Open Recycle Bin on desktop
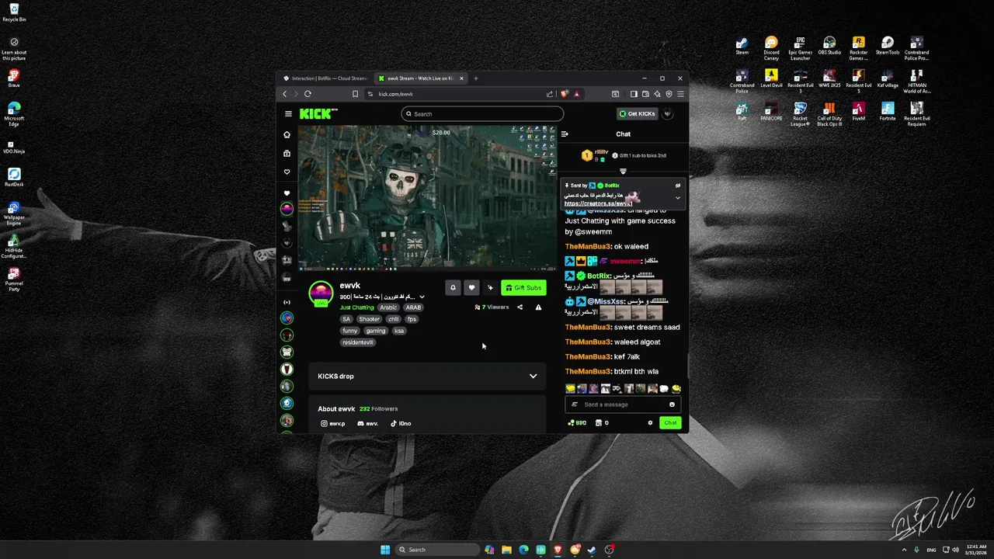Screen dimensions: 994x559 tap(14, 13)
